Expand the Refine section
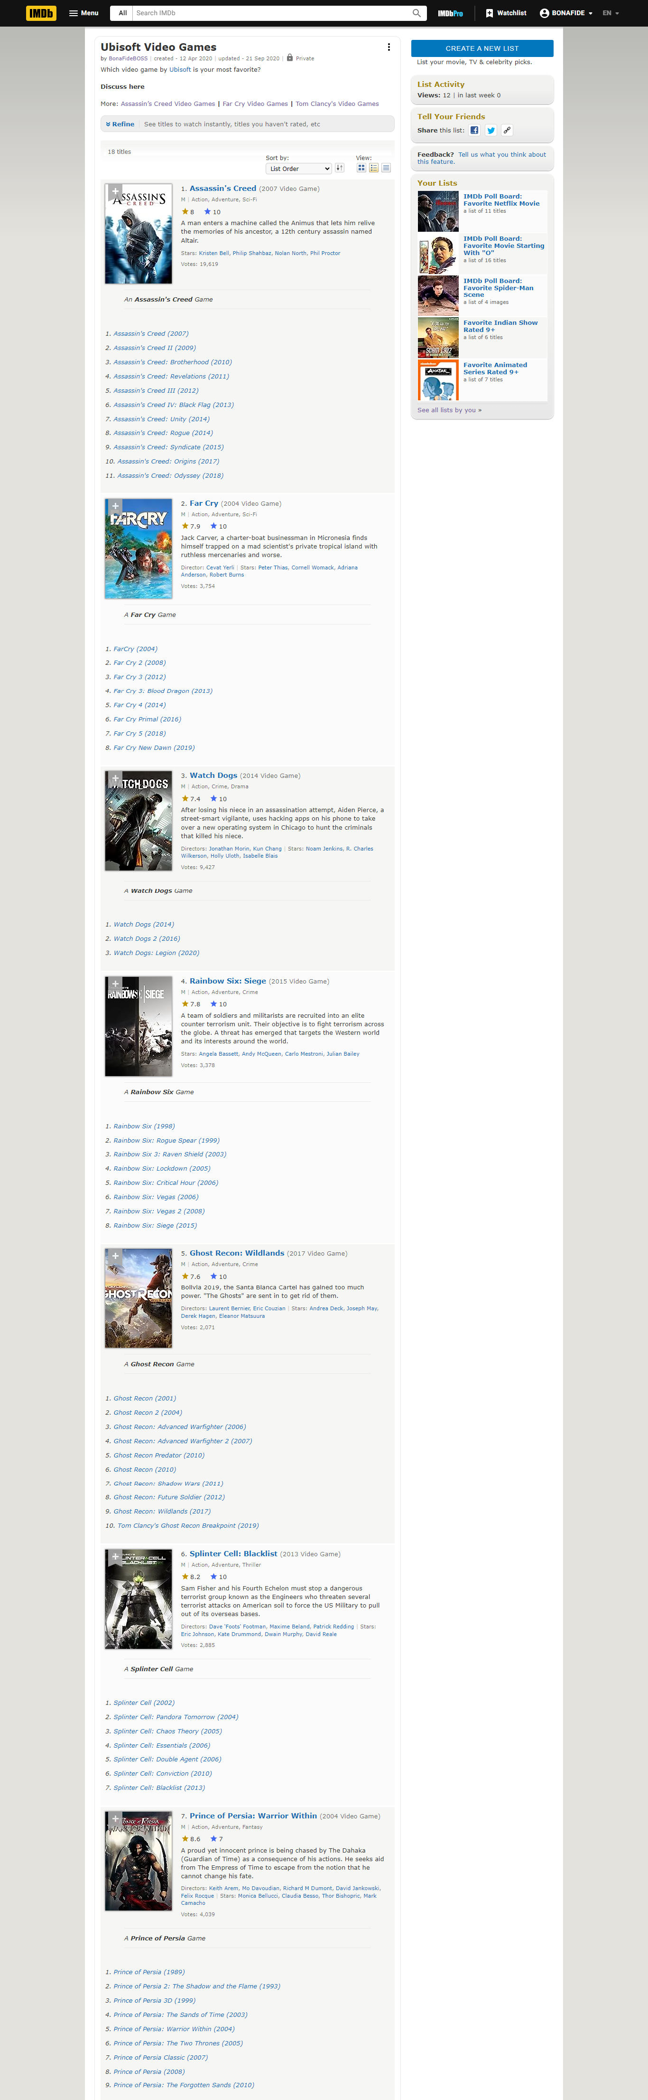This screenshot has width=648, height=2100. click(120, 124)
